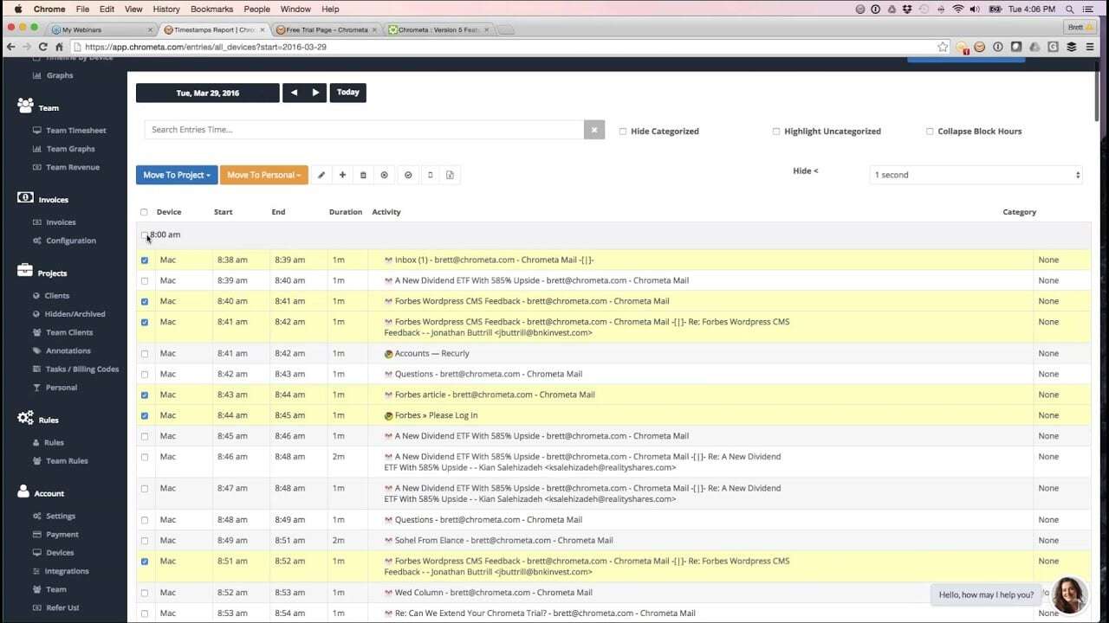Clear the search field with X icon
The image size is (1109, 623).
coord(594,130)
